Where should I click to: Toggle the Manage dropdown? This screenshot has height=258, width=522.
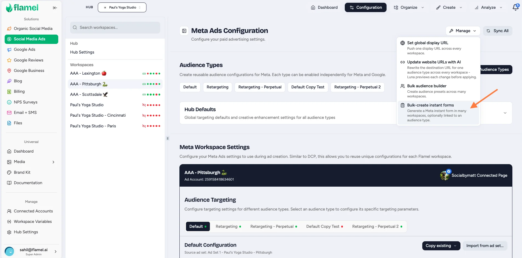(463, 31)
